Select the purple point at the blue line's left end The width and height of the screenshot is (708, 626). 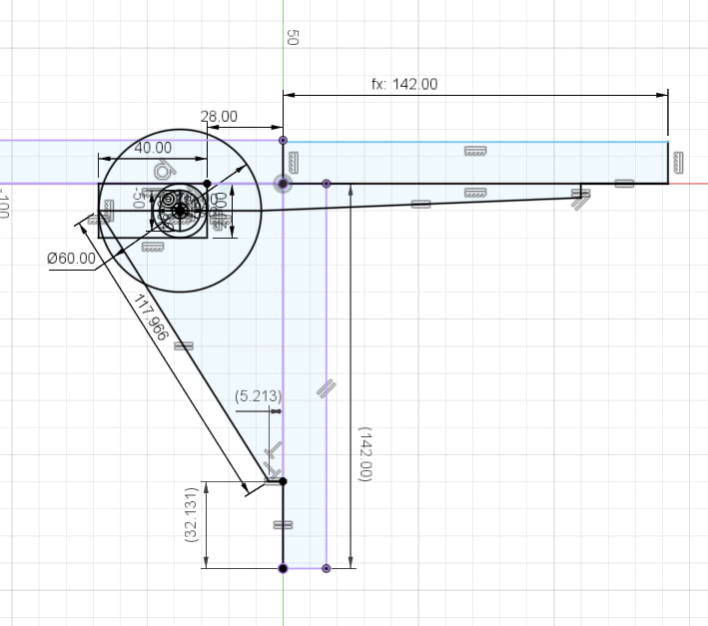(284, 141)
